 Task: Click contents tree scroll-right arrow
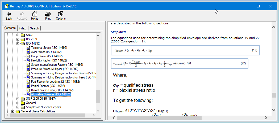tap(94, 116)
